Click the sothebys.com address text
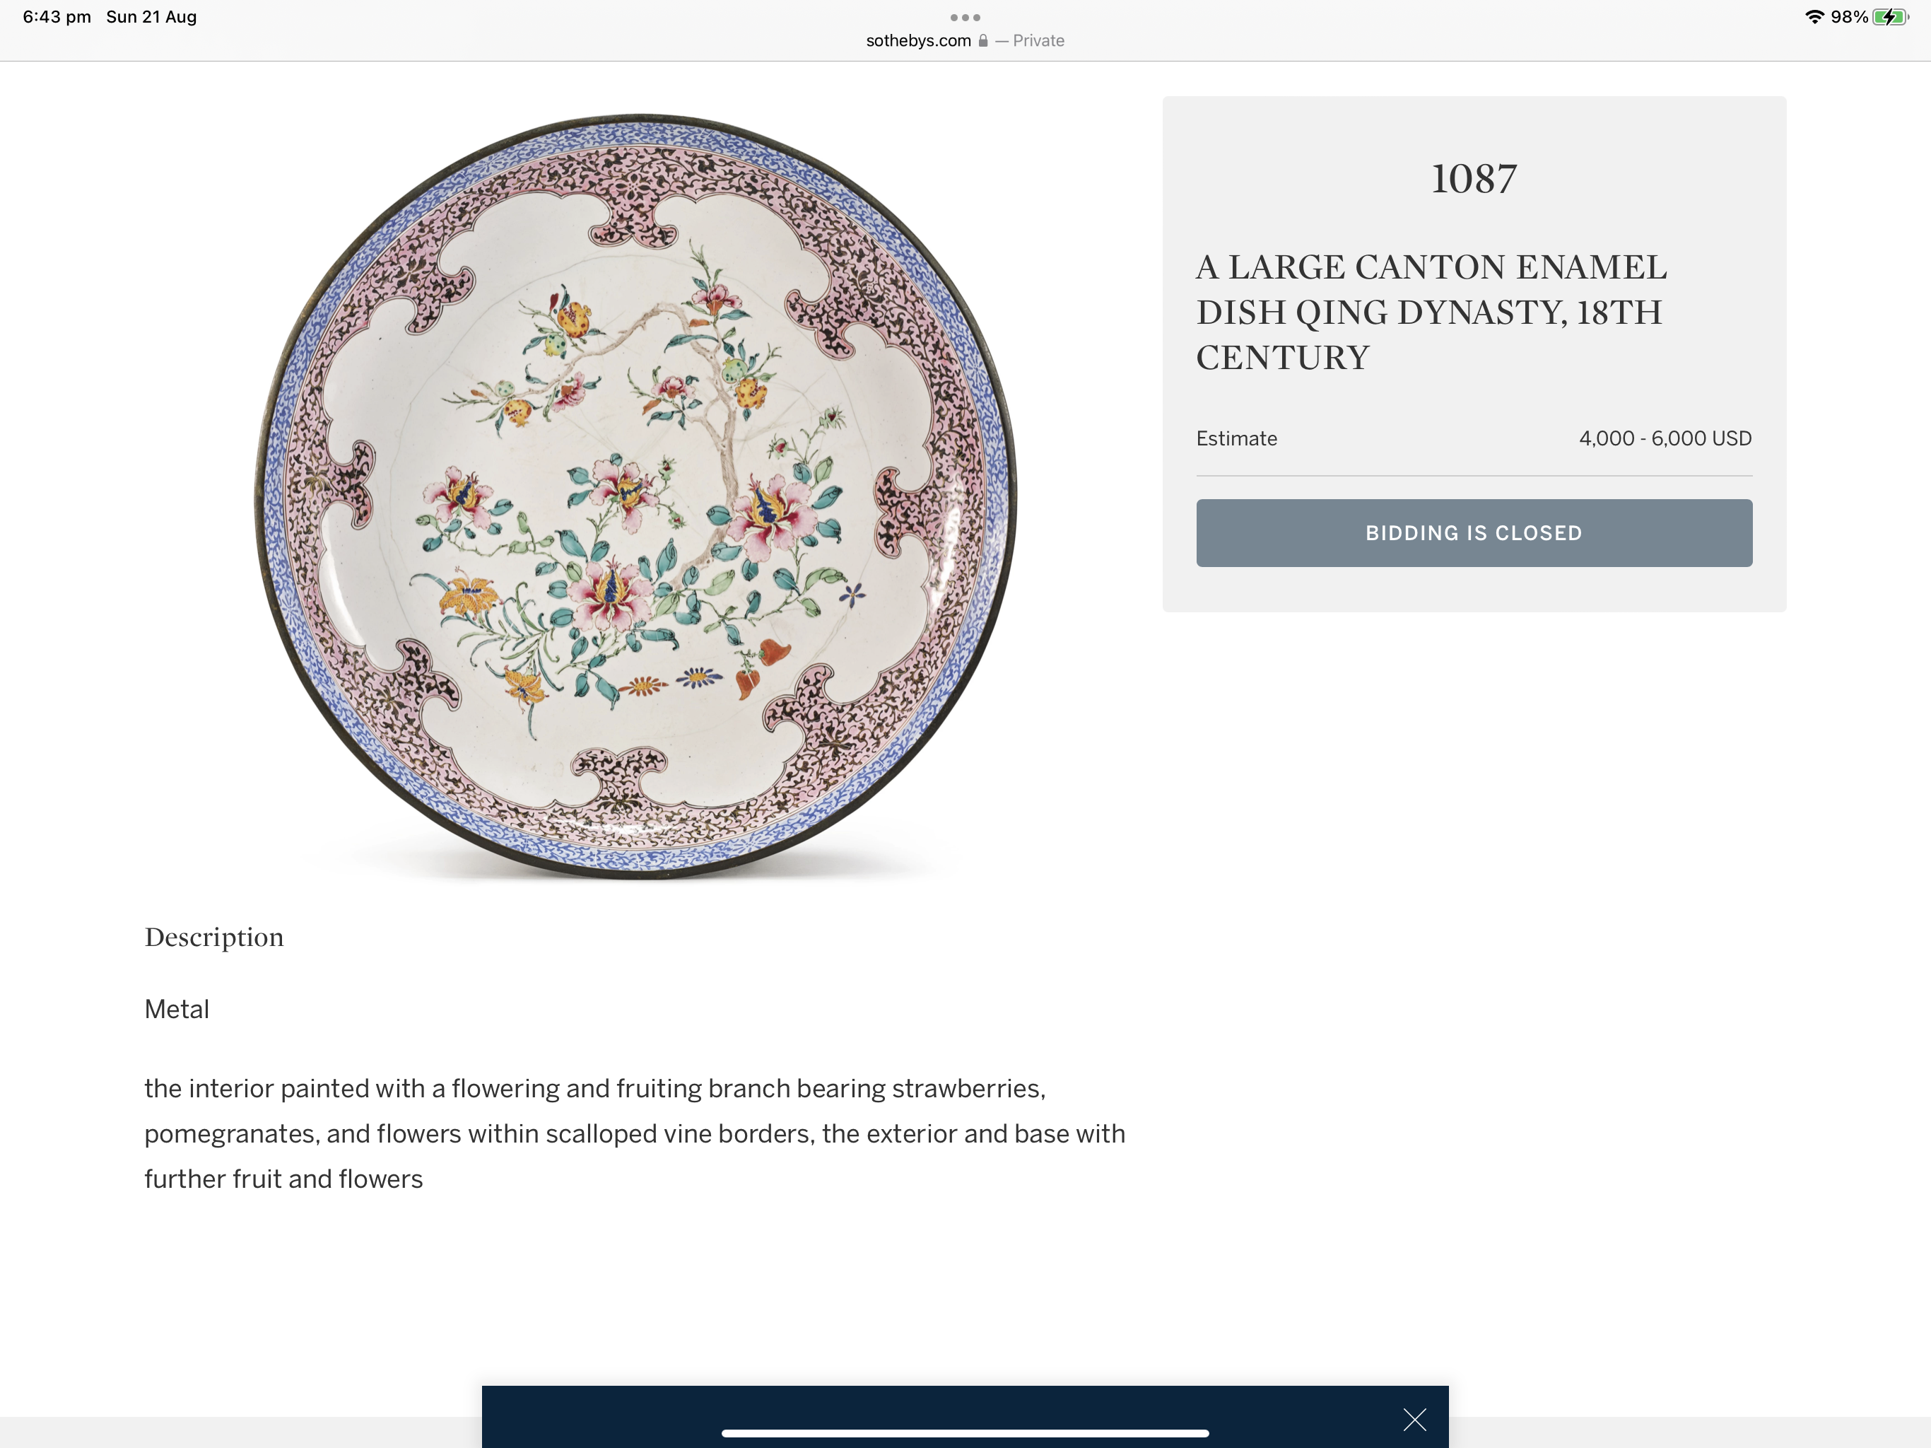 pos(917,41)
